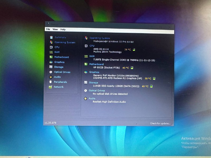Screen dimensions: 211x158
Task: Click Storage drive icon in summary panel
Action: (x=86, y=82)
